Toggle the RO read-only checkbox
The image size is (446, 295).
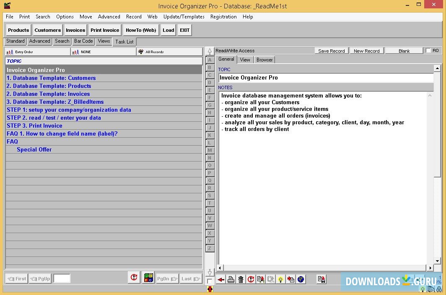tap(428, 51)
